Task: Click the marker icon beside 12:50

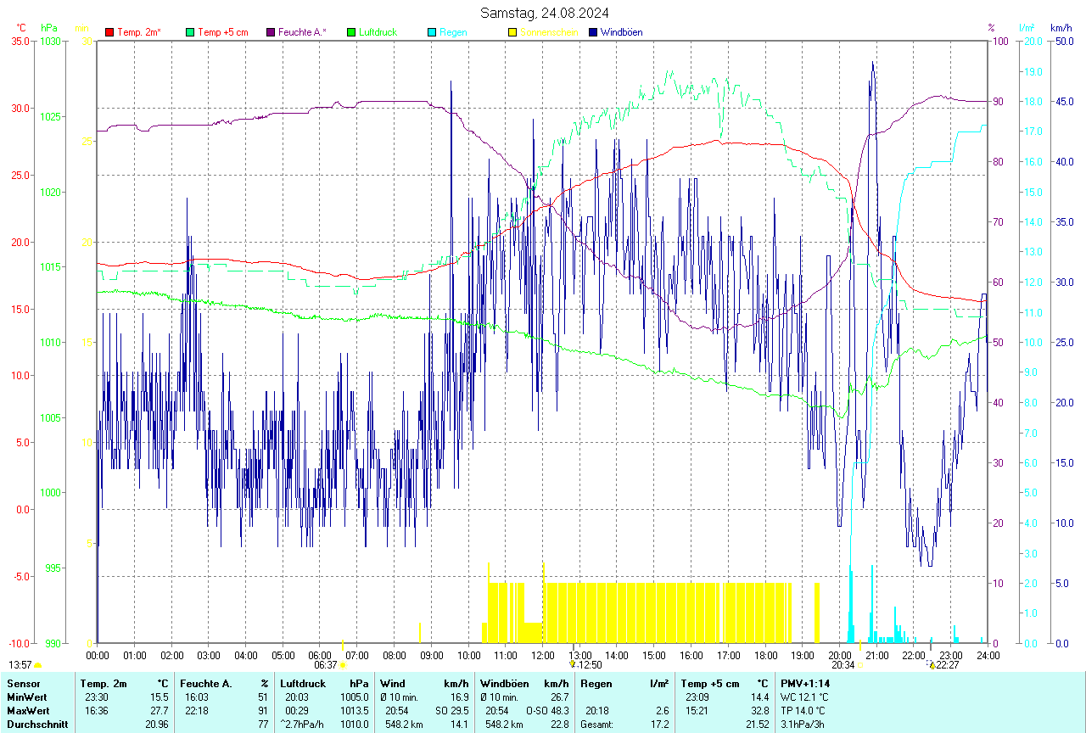Action: click(573, 665)
